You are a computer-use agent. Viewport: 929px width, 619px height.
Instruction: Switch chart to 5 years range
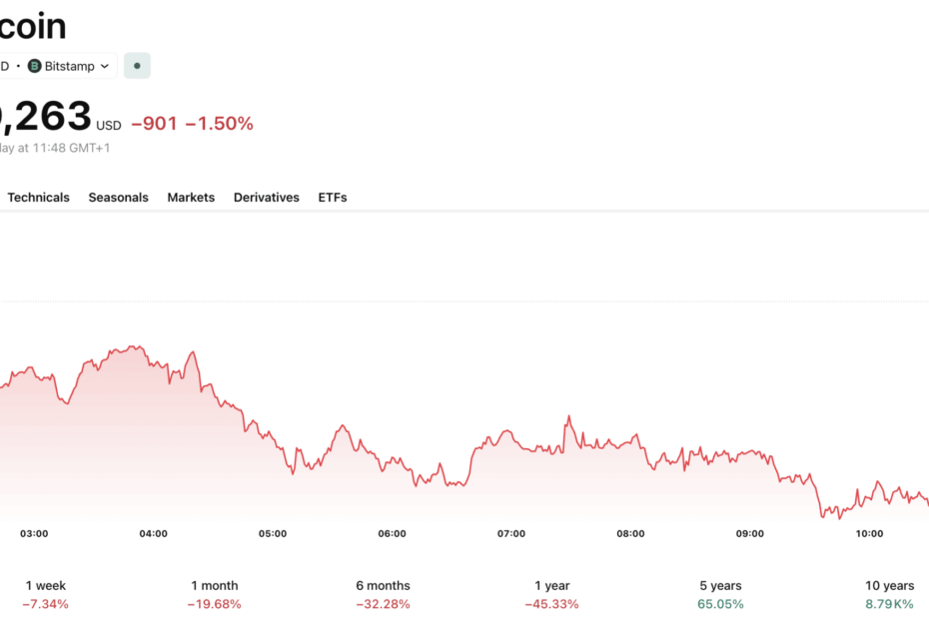coord(720,594)
